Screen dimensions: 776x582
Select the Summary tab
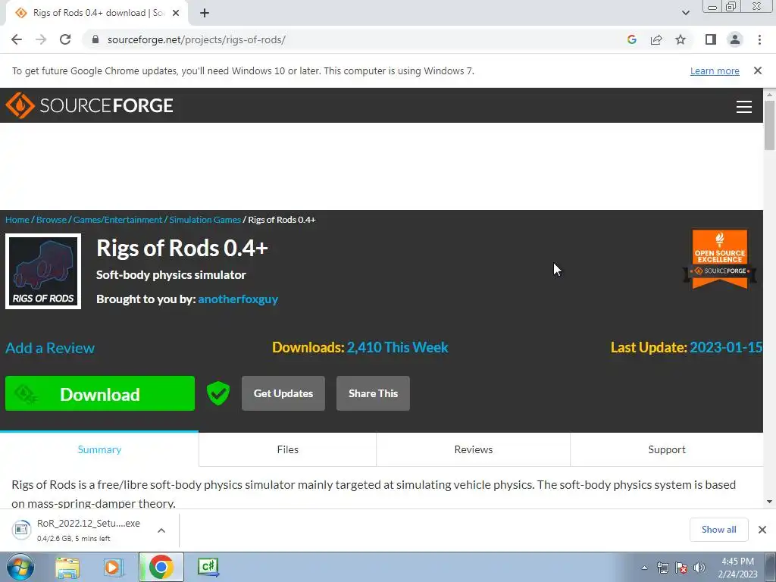coord(99,449)
